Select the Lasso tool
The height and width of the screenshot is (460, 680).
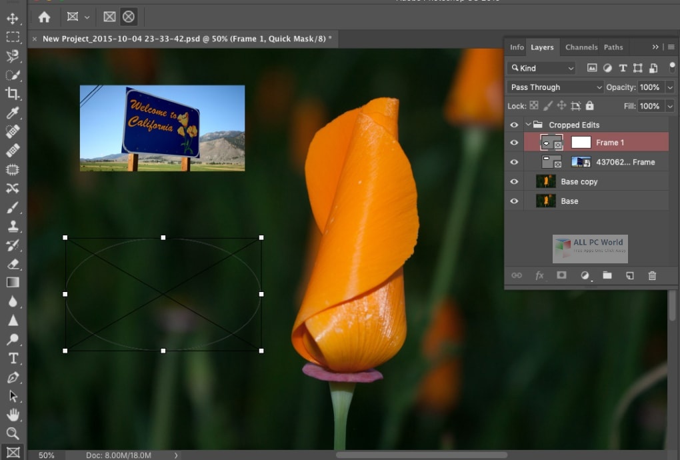[x=13, y=56]
